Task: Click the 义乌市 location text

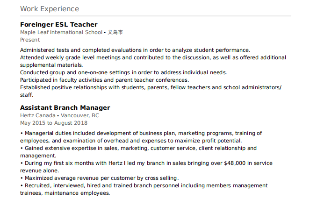Action: tap(115, 32)
